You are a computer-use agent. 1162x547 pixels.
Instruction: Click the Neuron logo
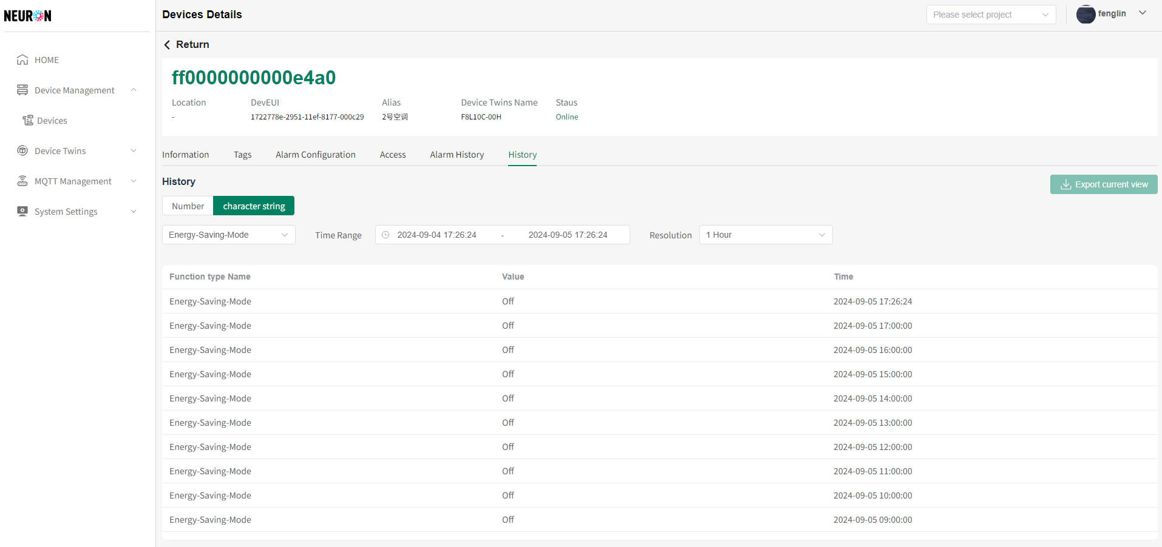[27, 16]
